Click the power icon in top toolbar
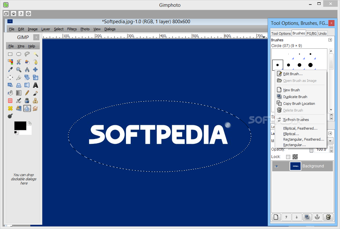 point(28,14)
